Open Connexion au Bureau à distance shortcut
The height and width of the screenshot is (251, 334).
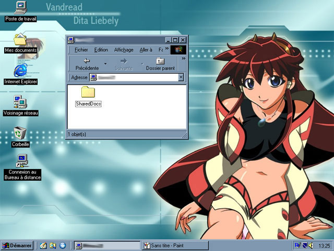tap(22, 160)
